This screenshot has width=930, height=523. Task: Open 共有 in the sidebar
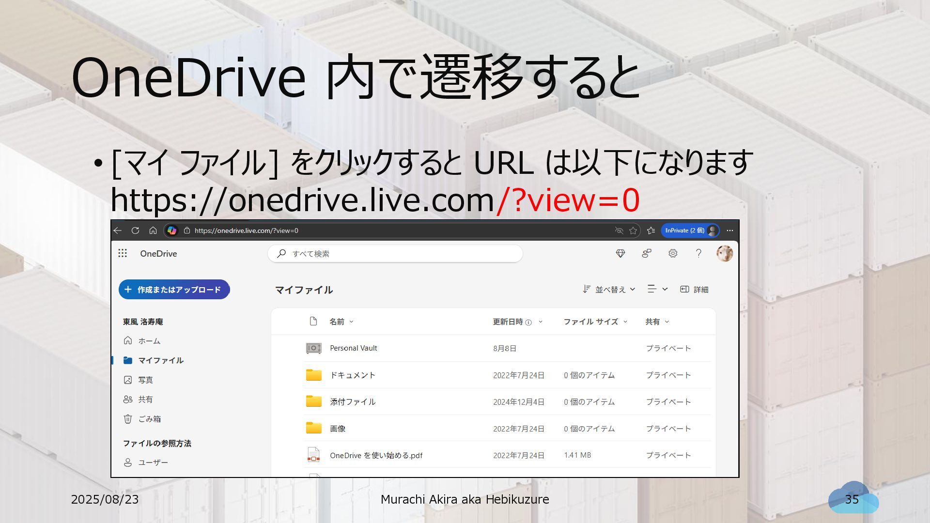click(x=139, y=400)
